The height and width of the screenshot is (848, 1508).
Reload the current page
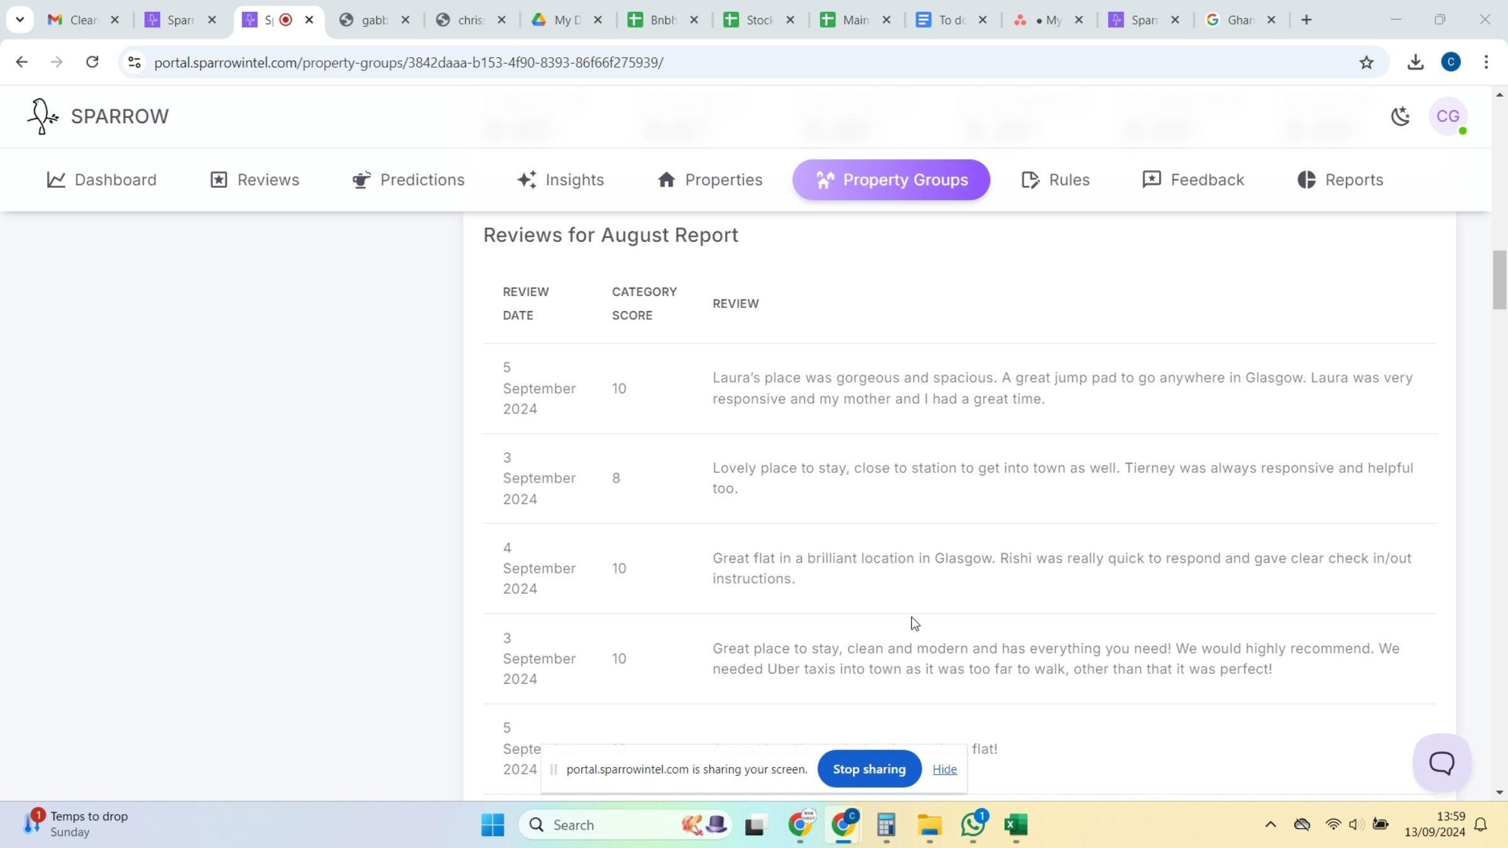tap(92, 62)
